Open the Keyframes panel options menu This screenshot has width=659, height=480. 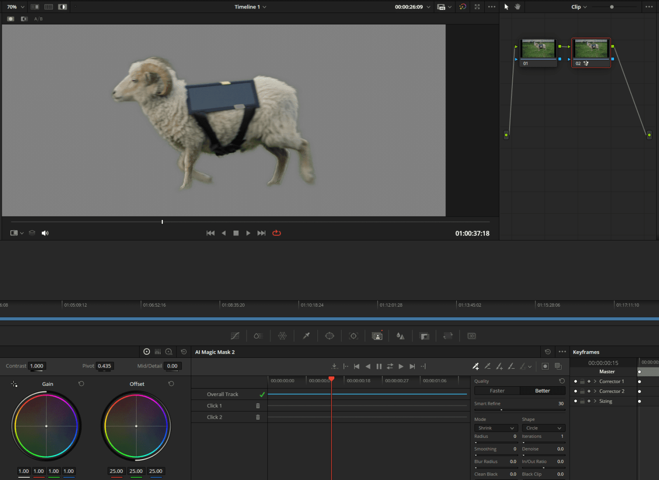(562, 352)
